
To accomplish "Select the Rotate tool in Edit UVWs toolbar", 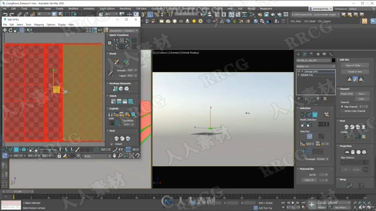I will click(11, 30).
